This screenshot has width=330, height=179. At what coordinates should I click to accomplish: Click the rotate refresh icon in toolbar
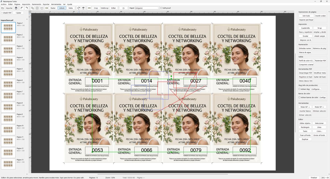79,8
